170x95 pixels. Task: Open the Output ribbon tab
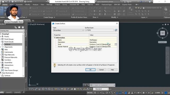tap(57, 4)
